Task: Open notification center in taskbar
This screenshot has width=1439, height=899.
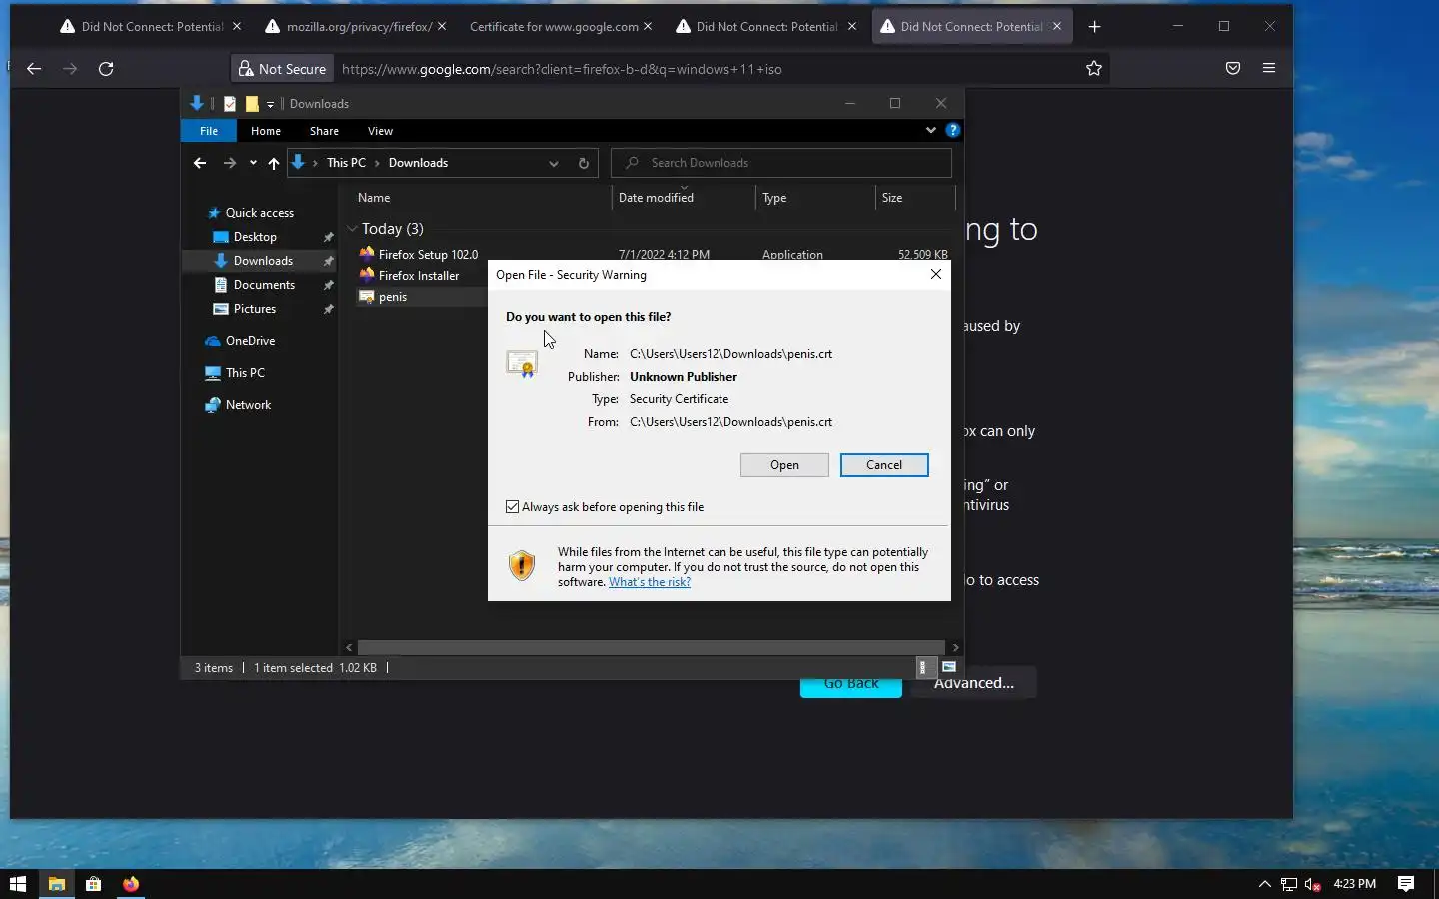Action: coord(1406,884)
